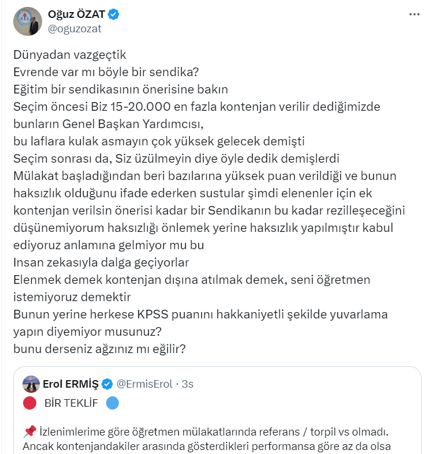
Task: Click the verified badge next to Oğuz ÖZAT
Action: [x=114, y=15]
